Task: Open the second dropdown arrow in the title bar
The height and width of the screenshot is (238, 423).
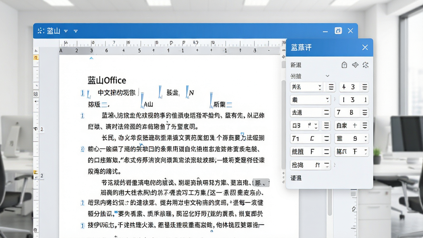Action: tap(76, 31)
